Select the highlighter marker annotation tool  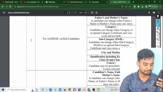[x=158, y=32]
